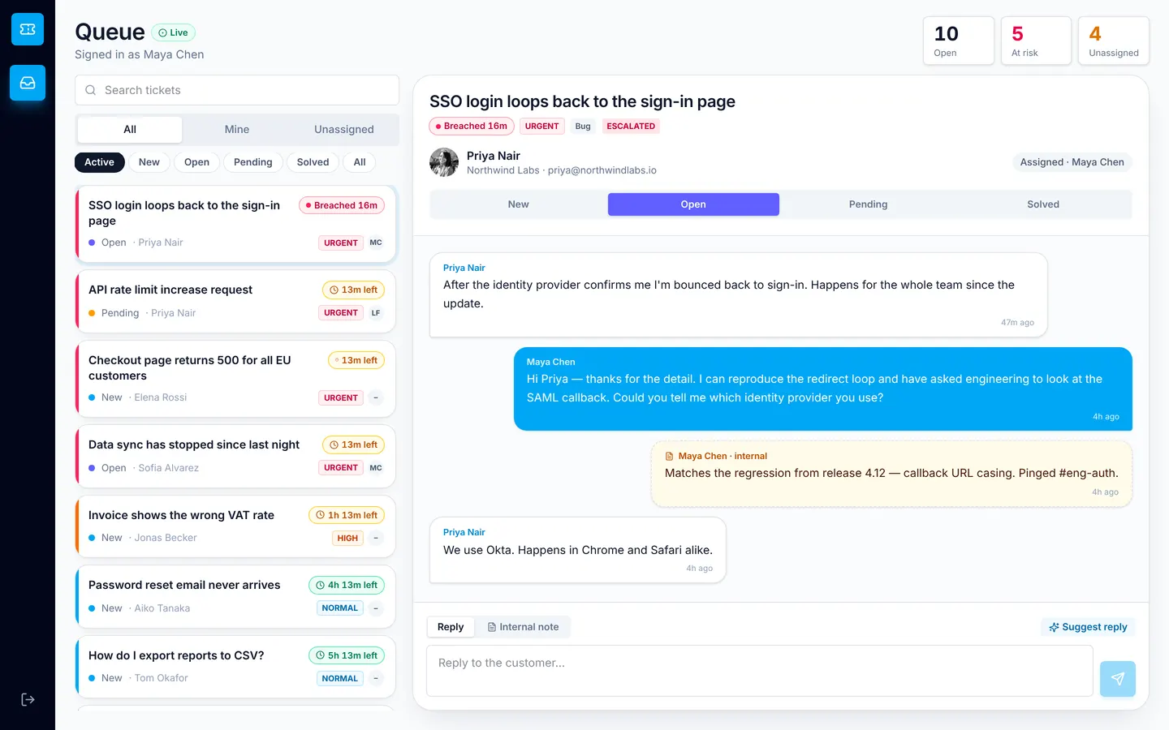Filter tickets by New status chip
The height and width of the screenshot is (730, 1169).
pyautogui.click(x=149, y=162)
